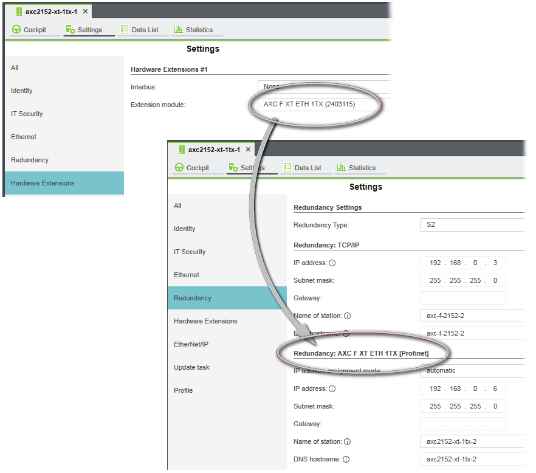
Task: Select the highlighted Hardware Extensions sidebar item in the back window
Action: tap(64, 183)
